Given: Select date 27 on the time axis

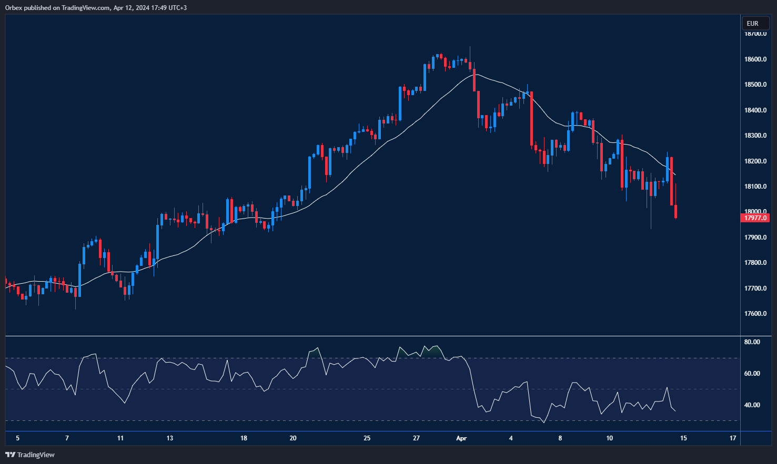Looking at the screenshot, I should (416, 438).
